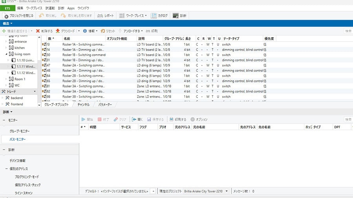Open the current project dropdown Brillia Ariake
The width and height of the screenshot is (353, 198).
click(226, 191)
